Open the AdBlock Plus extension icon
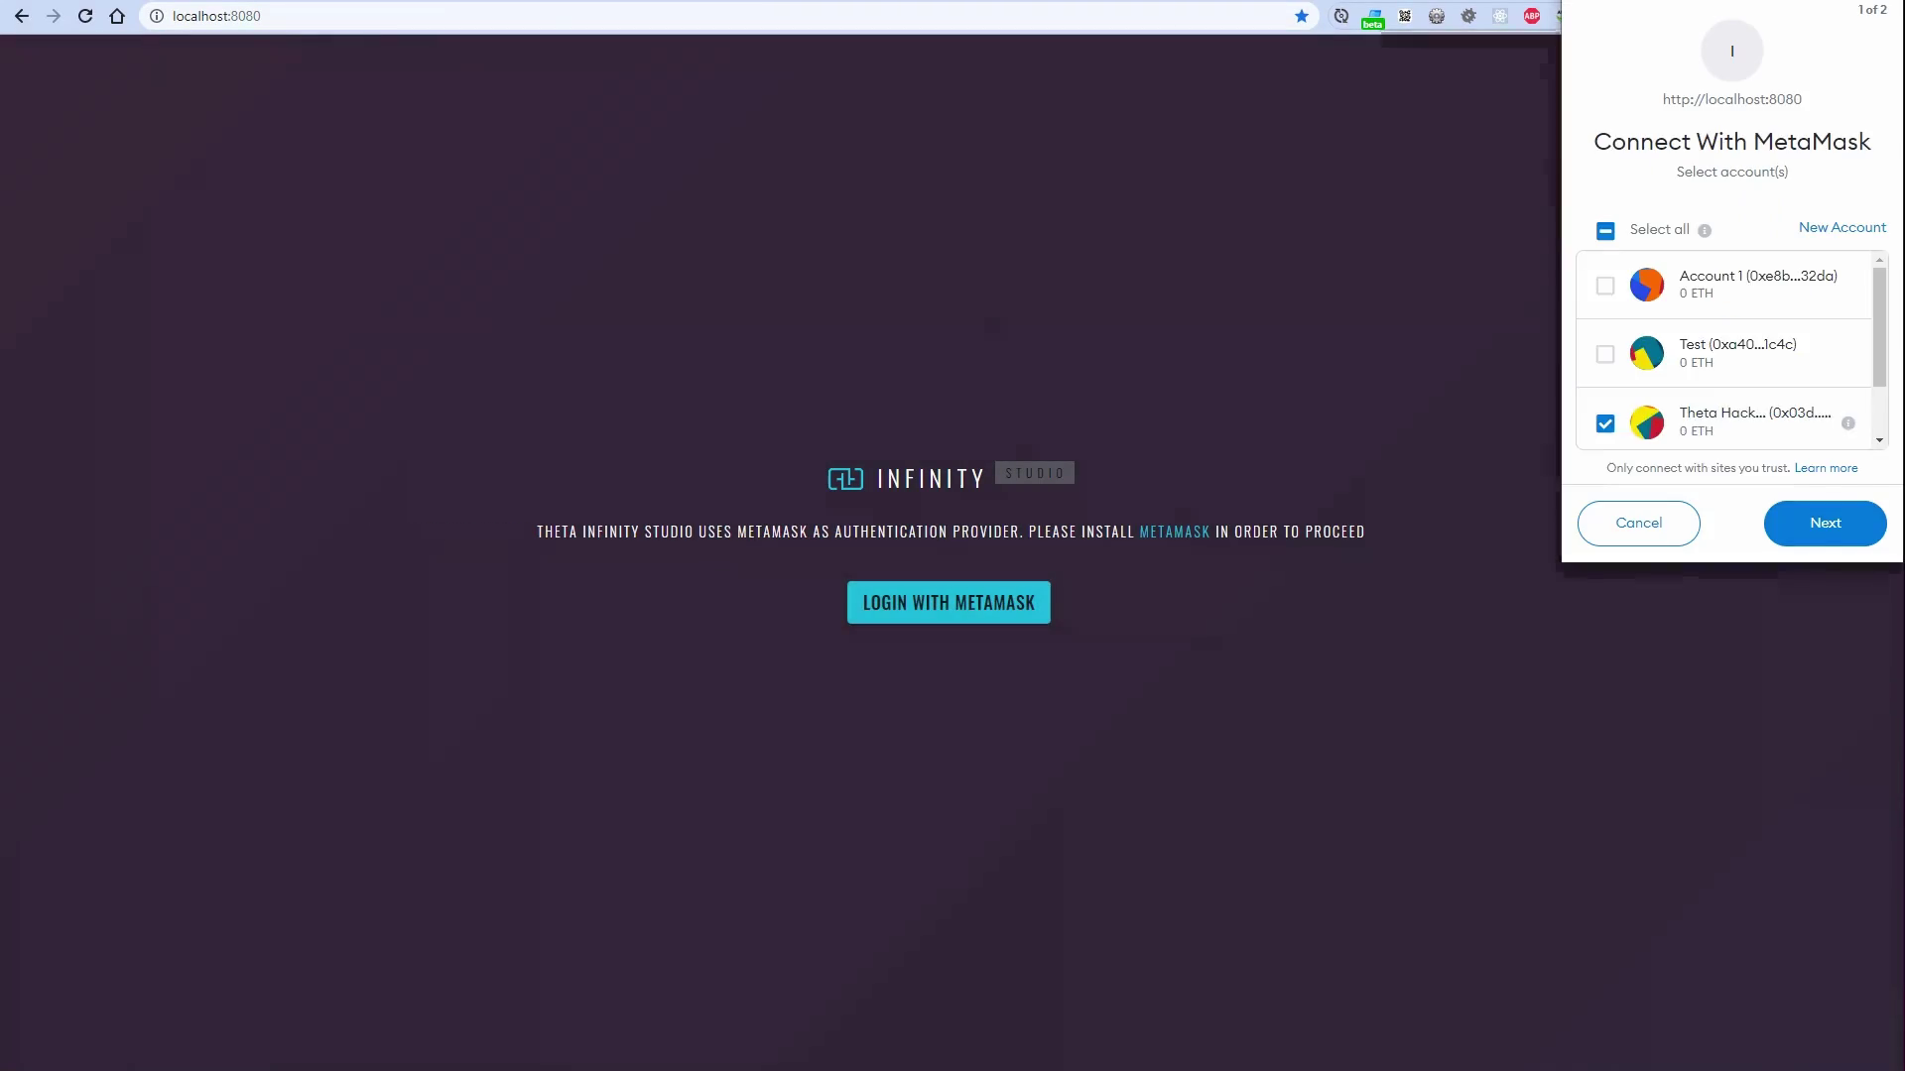Viewport: 1905px width, 1071px height. tap(1532, 16)
